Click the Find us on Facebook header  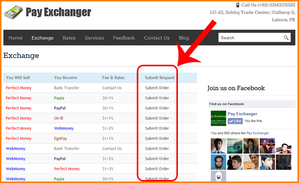pyautogui.click(x=227, y=104)
